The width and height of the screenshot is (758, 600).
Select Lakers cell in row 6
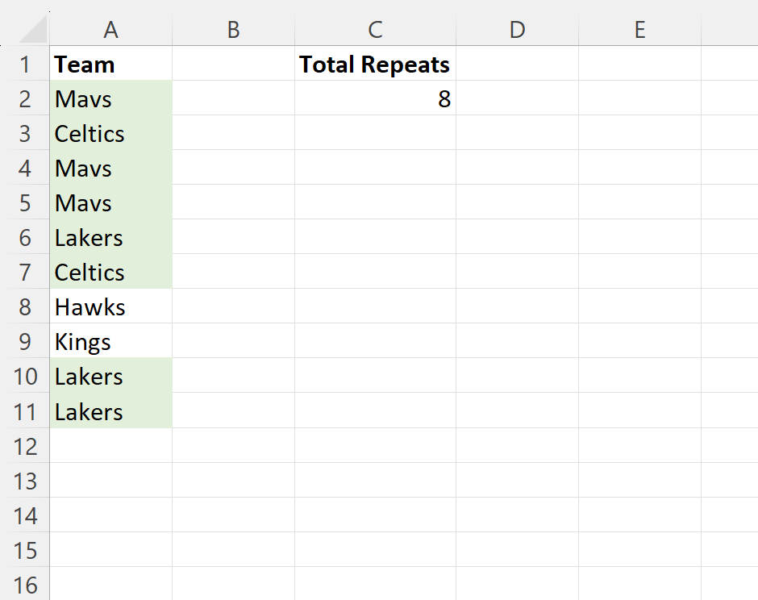click(x=110, y=237)
